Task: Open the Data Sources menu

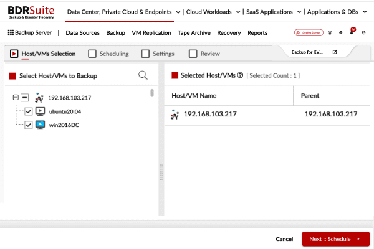Action: coord(82,32)
